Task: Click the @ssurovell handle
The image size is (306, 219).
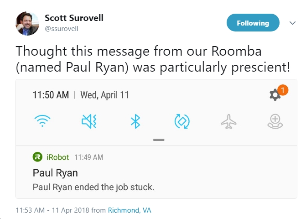Action: coord(62,29)
